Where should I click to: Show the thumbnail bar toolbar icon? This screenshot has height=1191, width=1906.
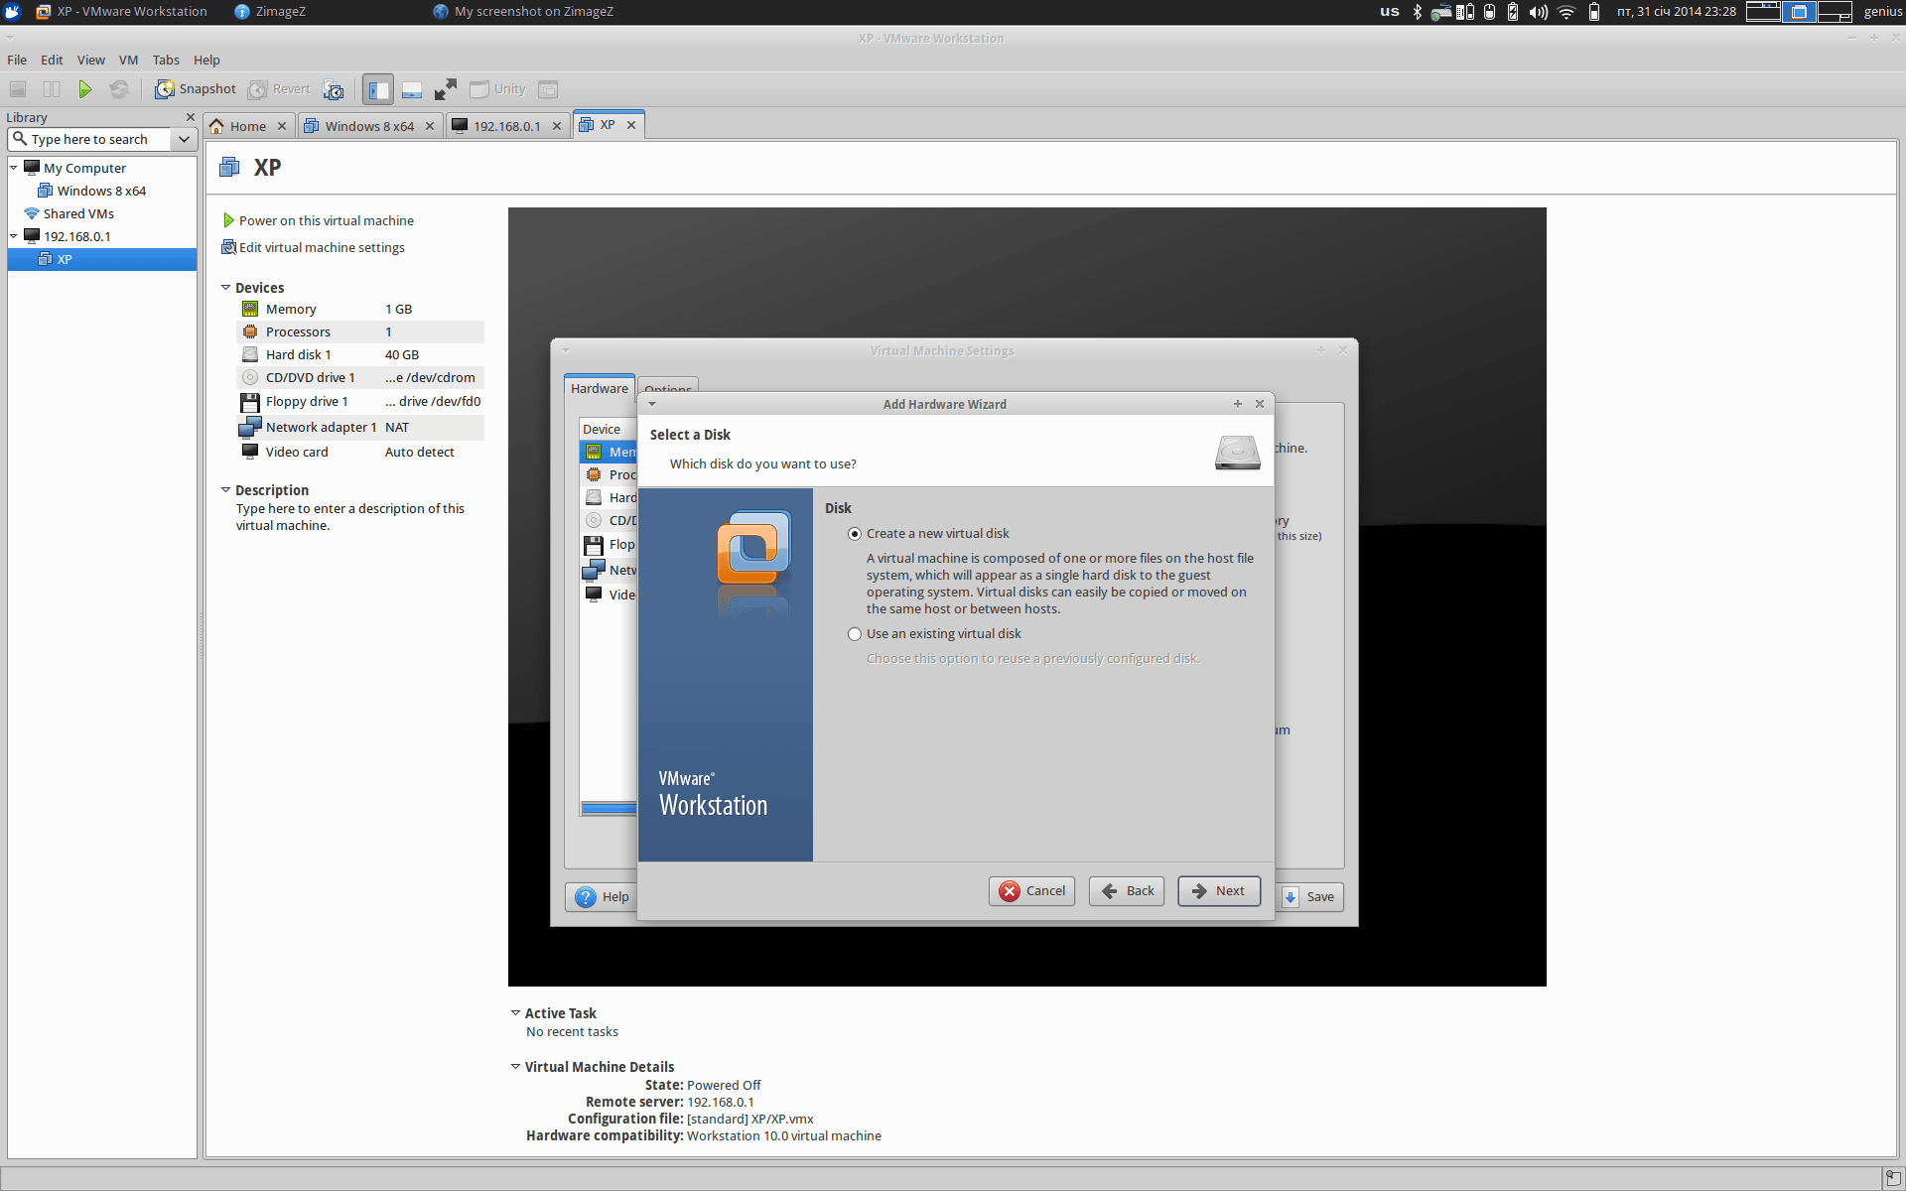click(x=412, y=89)
